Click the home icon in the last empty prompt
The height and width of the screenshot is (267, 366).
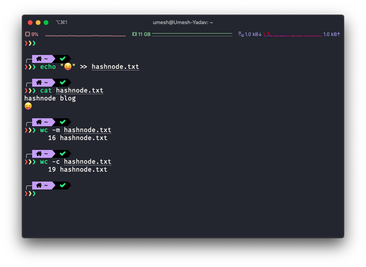point(39,185)
